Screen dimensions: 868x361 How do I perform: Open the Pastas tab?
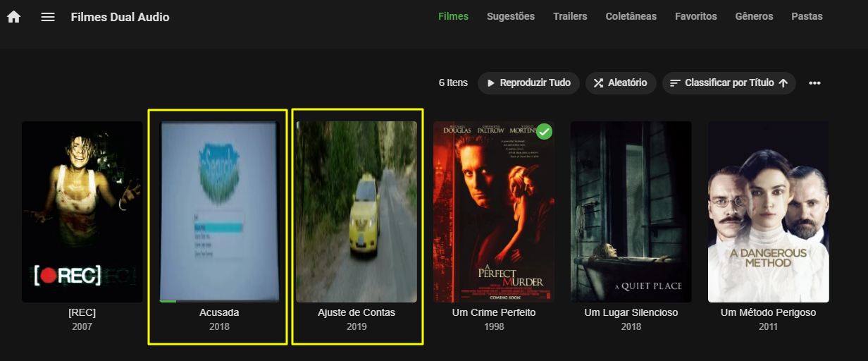point(807,16)
